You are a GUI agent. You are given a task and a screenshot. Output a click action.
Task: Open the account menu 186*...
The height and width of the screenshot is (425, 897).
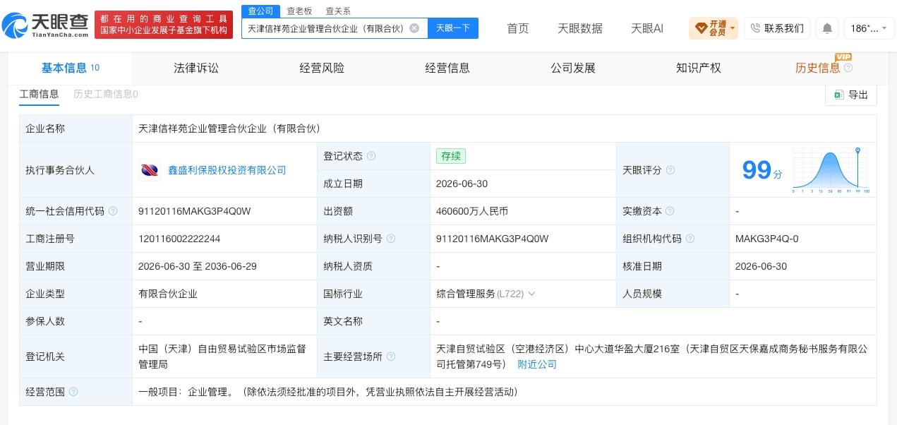pyautogui.click(x=869, y=28)
